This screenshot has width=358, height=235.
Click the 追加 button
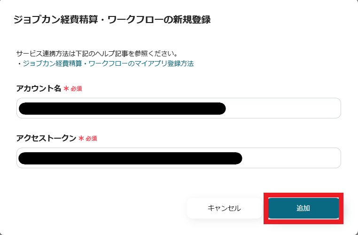[x=304, y=208]
